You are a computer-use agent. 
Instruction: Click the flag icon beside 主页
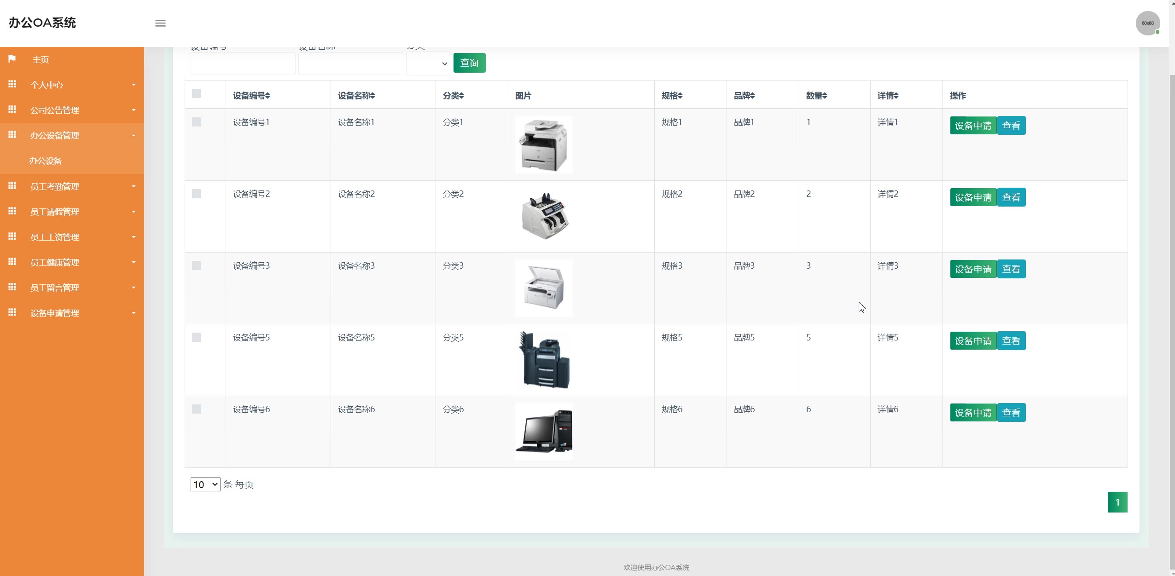[x=12, y=59]
